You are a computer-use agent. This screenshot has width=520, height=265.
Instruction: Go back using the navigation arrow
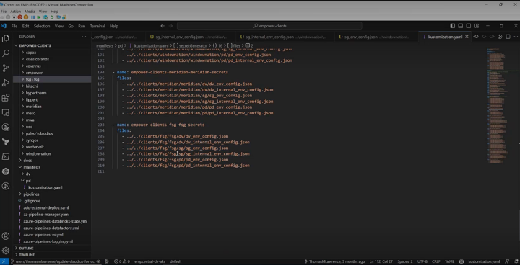click(162, 26)
